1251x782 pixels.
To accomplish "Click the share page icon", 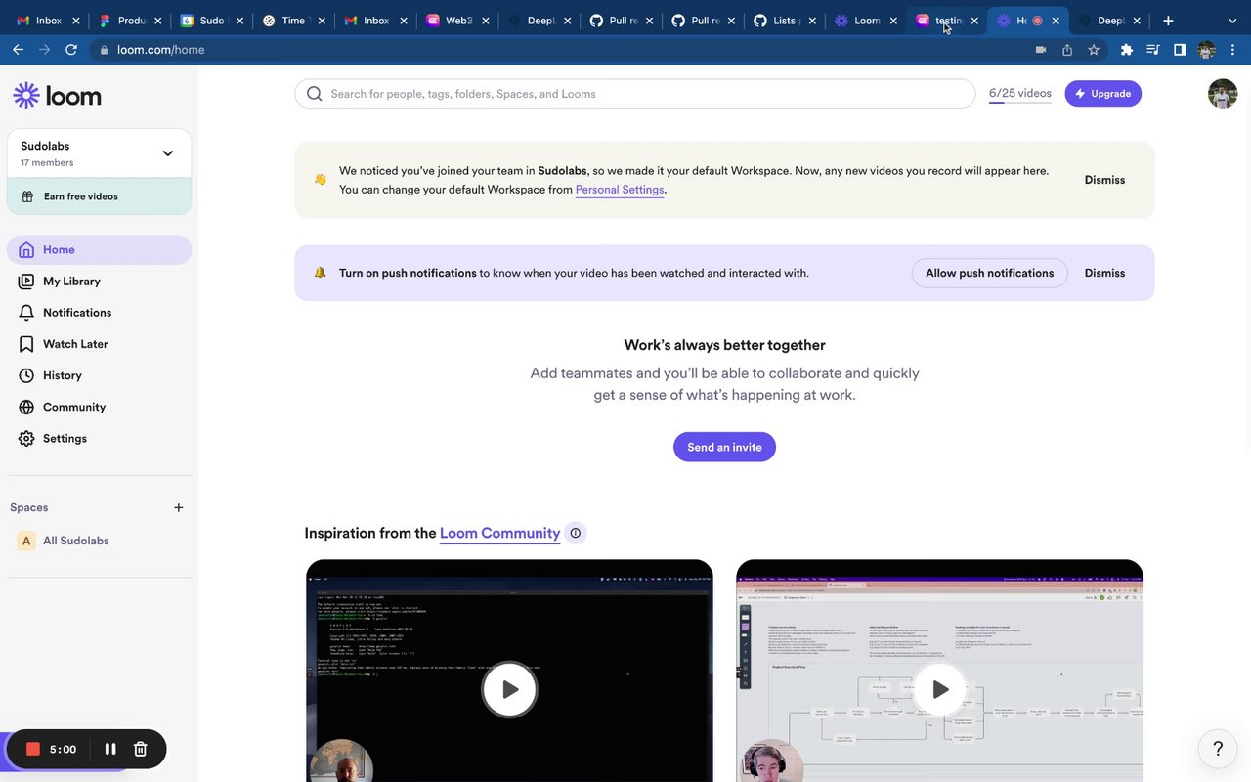I will click(x=1067, y=49).
